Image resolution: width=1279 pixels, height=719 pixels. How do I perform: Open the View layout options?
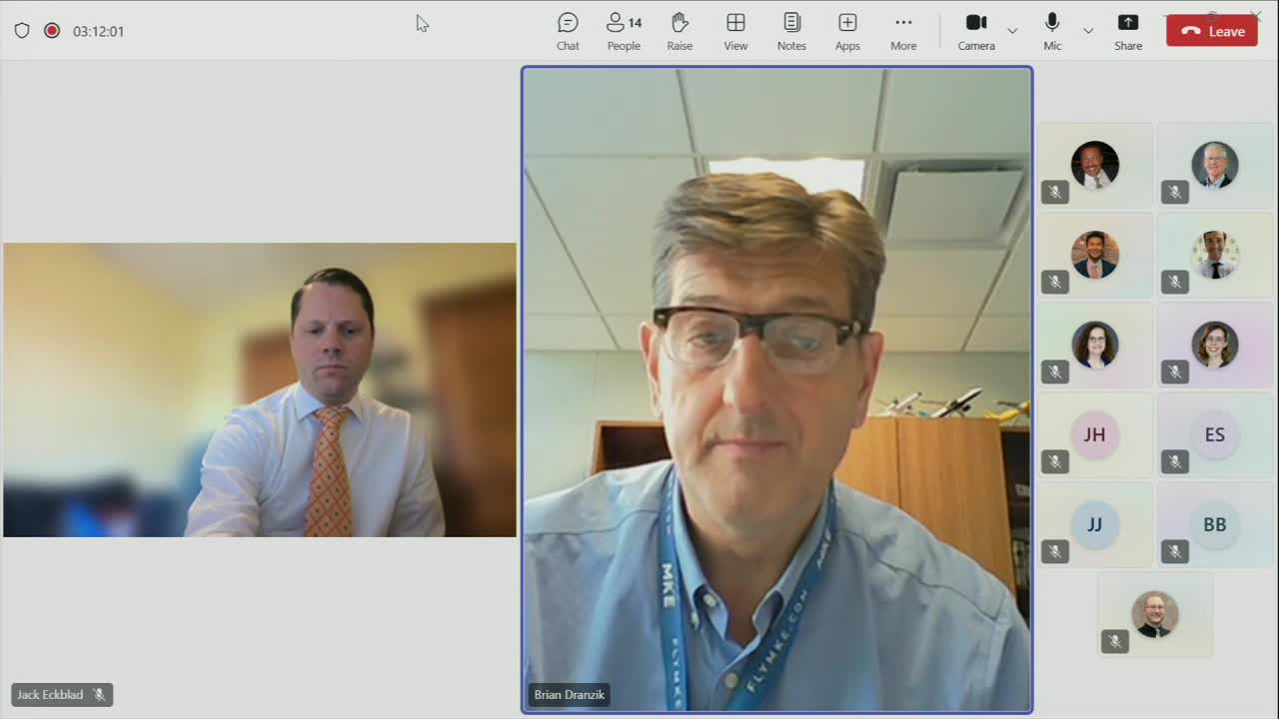point(735,31)
